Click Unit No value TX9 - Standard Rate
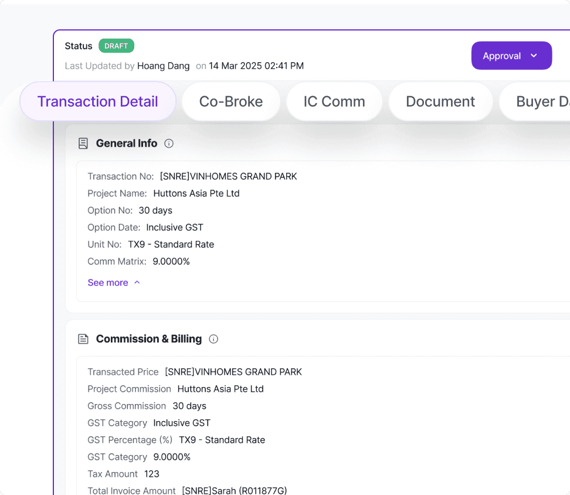 coord(171,245)
